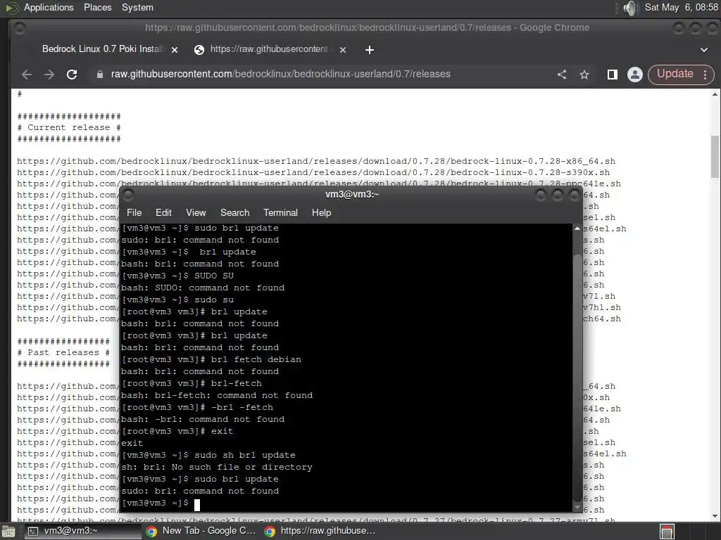
Task: Click the terminal command prompt cursor line
Action: tap(161, 503)
